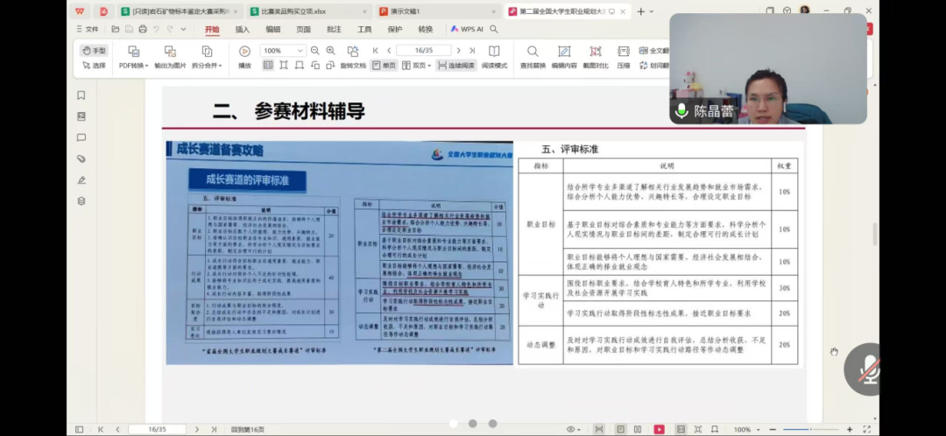Select the 手型 hand tool
946x436 pixels.
(x=93, y=51)
